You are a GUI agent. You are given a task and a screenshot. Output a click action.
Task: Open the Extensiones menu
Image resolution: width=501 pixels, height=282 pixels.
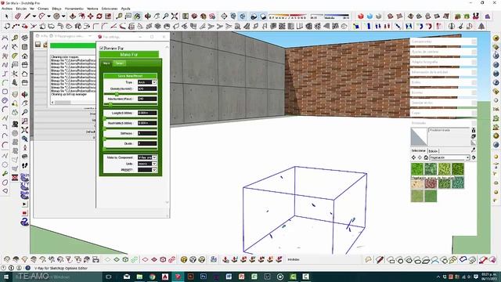tap(110, 9)
